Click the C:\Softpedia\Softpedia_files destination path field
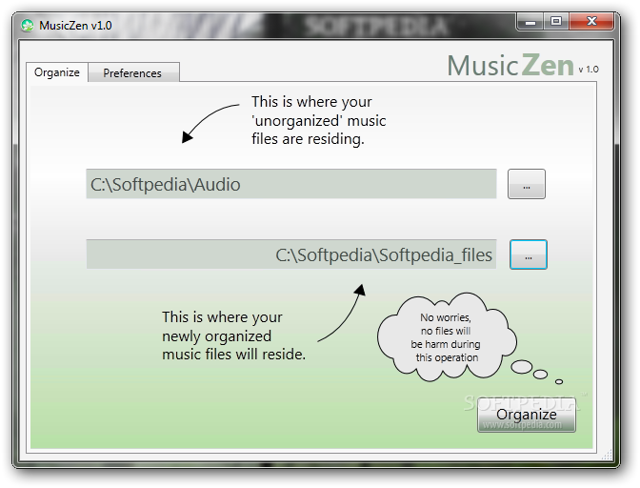640x488 pixels. click(291, 254)
